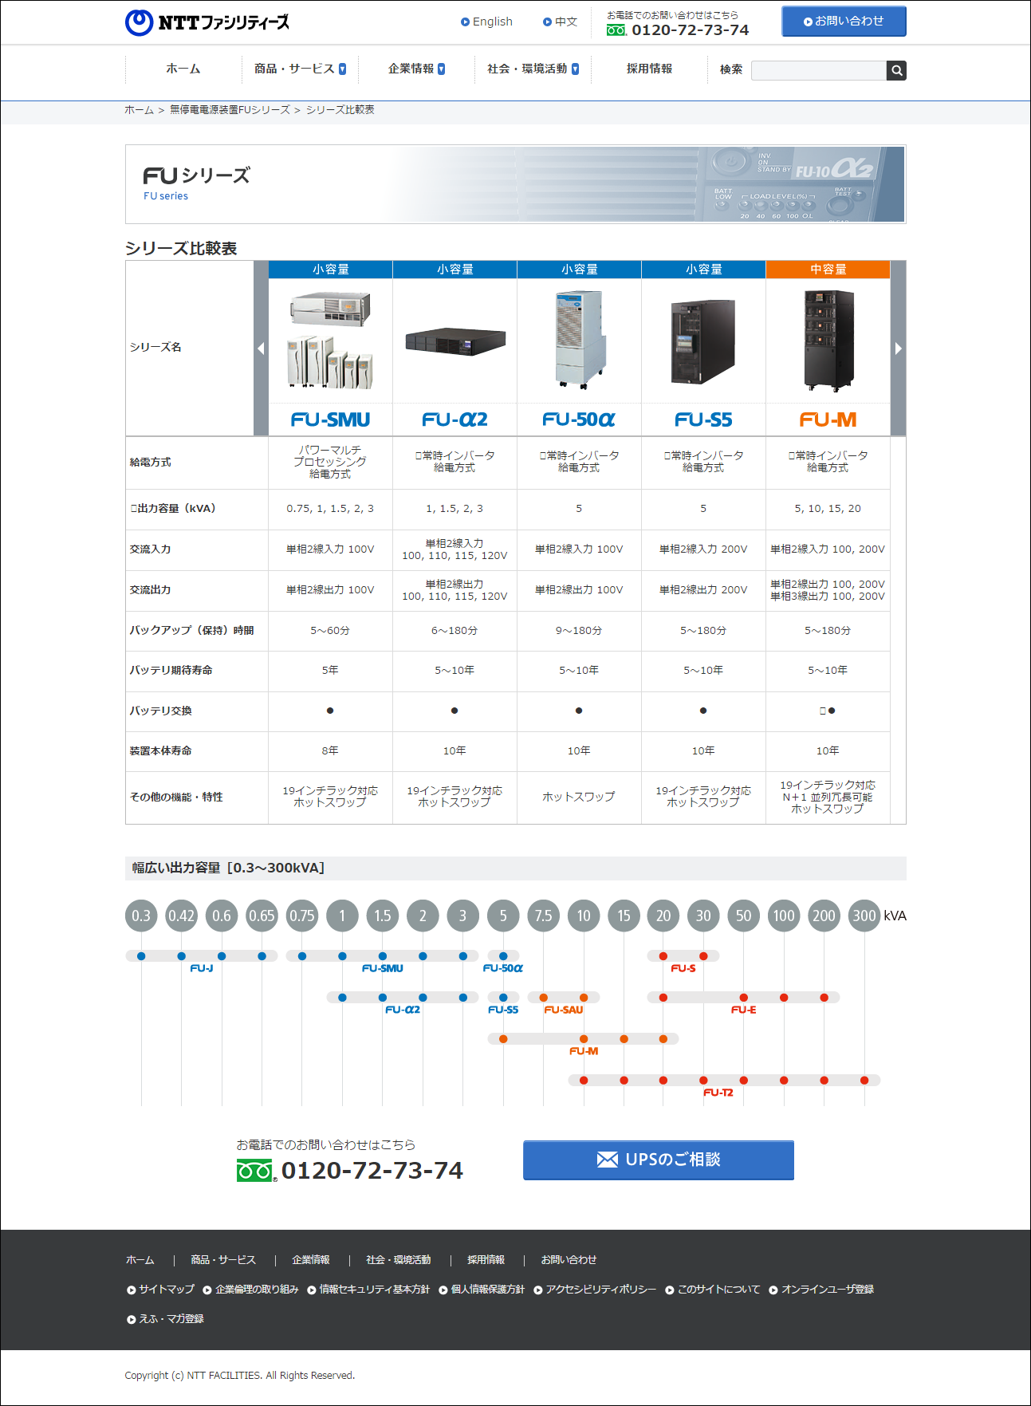The height and width of the screenshot is (1406, 1031).
Task: Click the FU-M label in capacity chart
Action: point(584,1051)
